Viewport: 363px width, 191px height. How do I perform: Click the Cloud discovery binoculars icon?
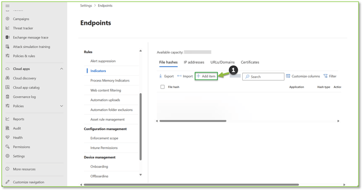[x=7, y=78]
